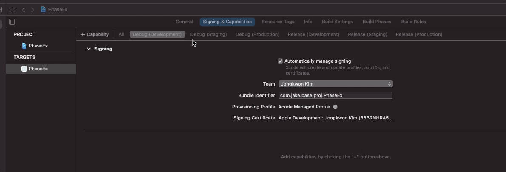The width and height of the screenshot is (506, 172).
Task: Click the TARGETS sidebar header
Action: pos(25,57)
